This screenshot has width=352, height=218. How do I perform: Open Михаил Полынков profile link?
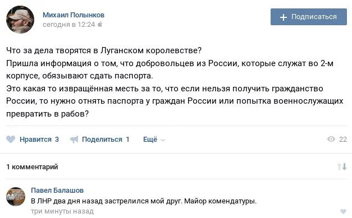[74, 15]
